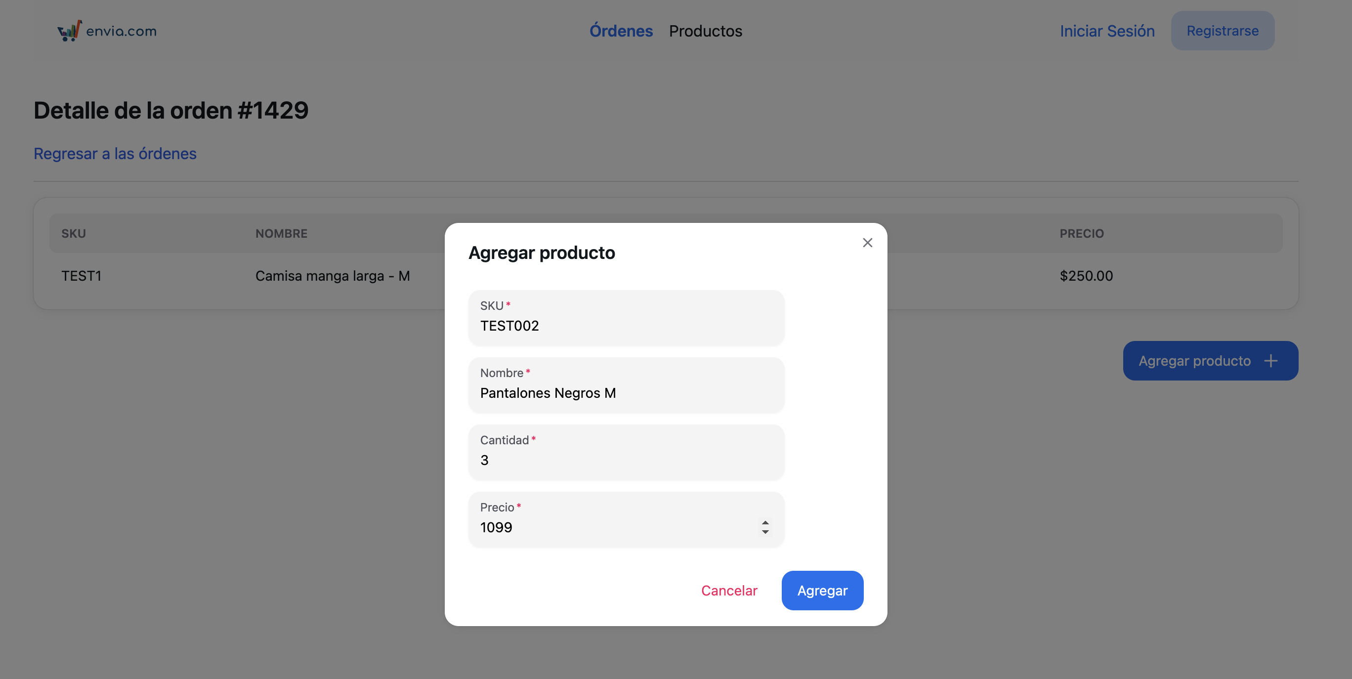Close the Agregar producto dialog with X
1352x679 pixels.
[867, 243]
